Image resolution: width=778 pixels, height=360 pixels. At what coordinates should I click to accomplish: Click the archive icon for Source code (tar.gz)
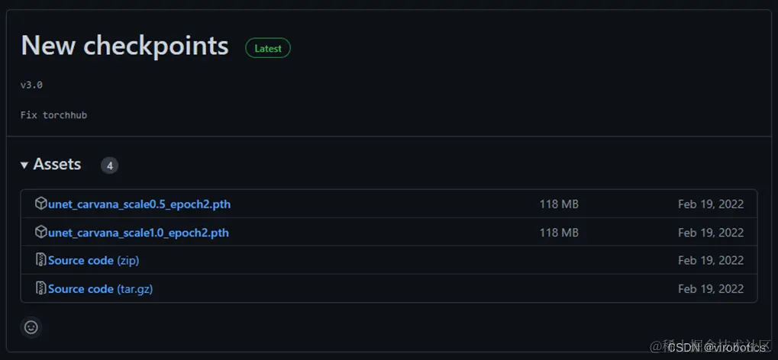(41, 288)
